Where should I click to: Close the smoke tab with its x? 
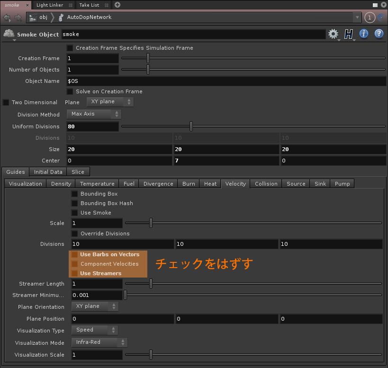[27, 5]
